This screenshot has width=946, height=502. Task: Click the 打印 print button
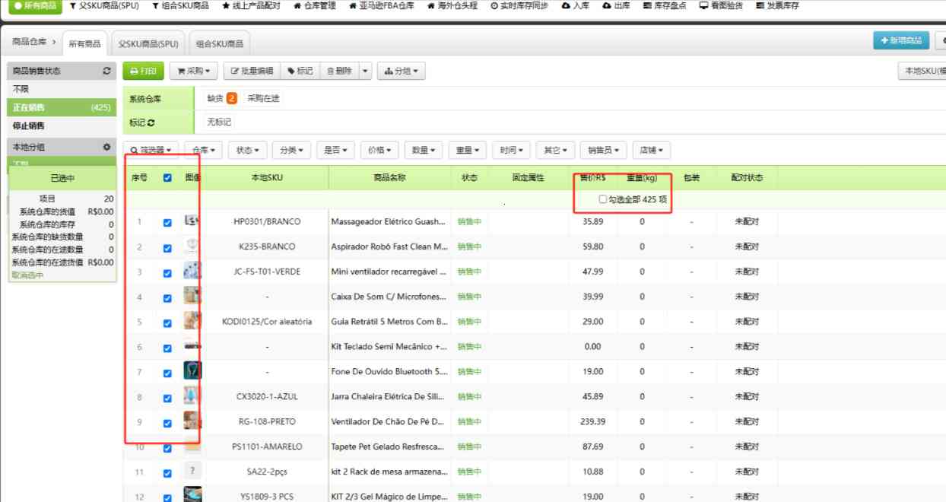[143, 70]
